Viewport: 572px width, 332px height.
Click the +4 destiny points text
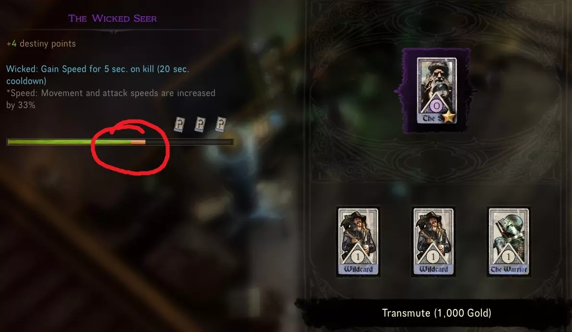click(x=41, y=43)
